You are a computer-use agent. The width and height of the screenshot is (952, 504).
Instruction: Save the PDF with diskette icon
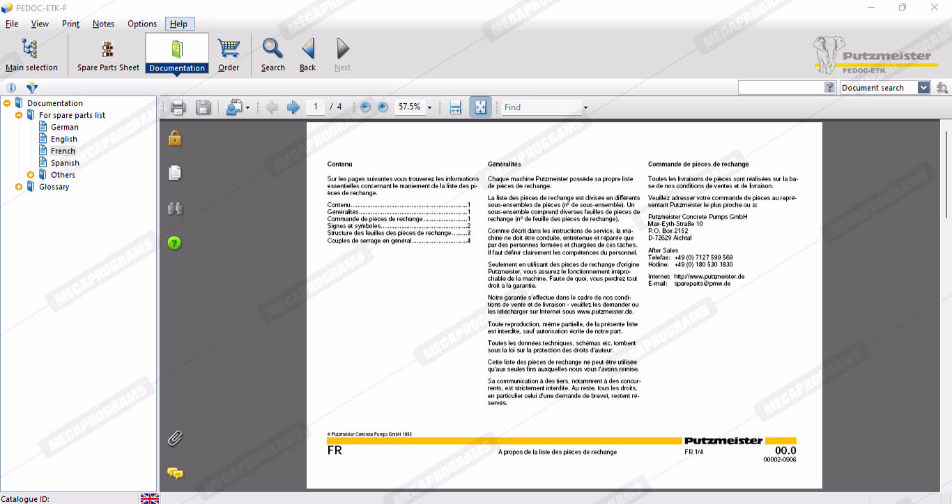pyautogui.click(x=203, y=107)
